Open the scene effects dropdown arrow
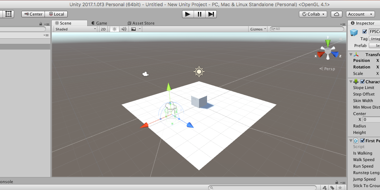Image resolution: width=380 pixels, height=190 pixels. 140,29
